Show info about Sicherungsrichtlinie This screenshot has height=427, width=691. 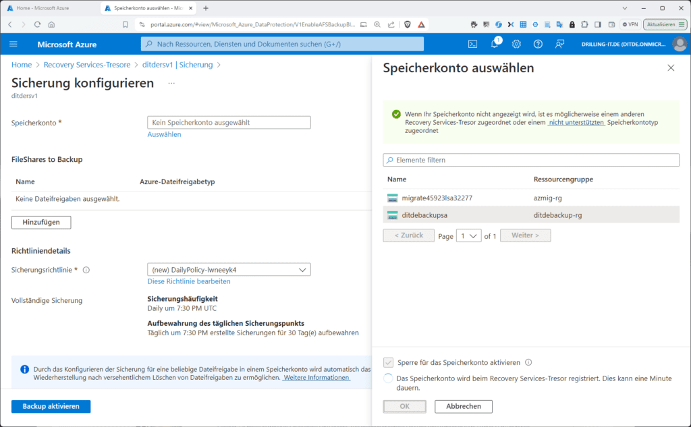click(86, 270)
